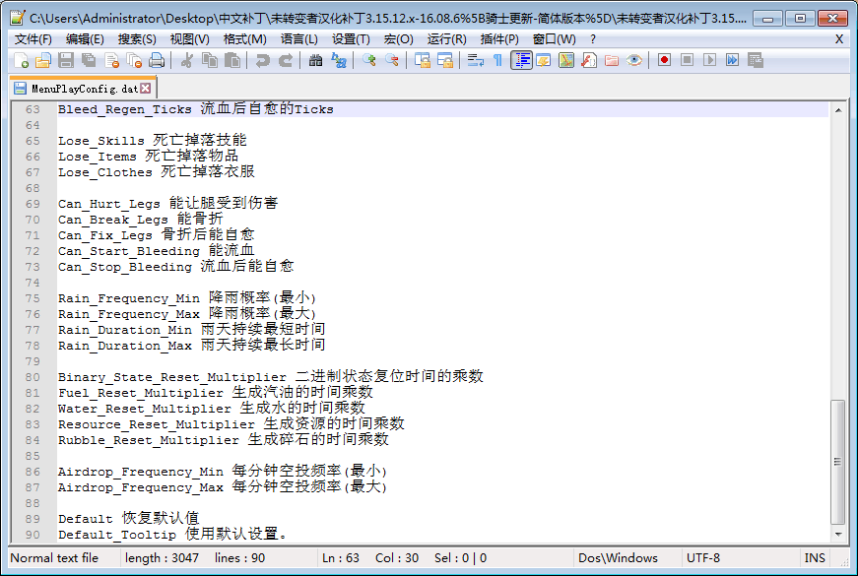Image resolution: width=858 pixels, height=576 pixels.
Task: Open the 插件(P) plugins menu
Action: click(x=499, y=38)
